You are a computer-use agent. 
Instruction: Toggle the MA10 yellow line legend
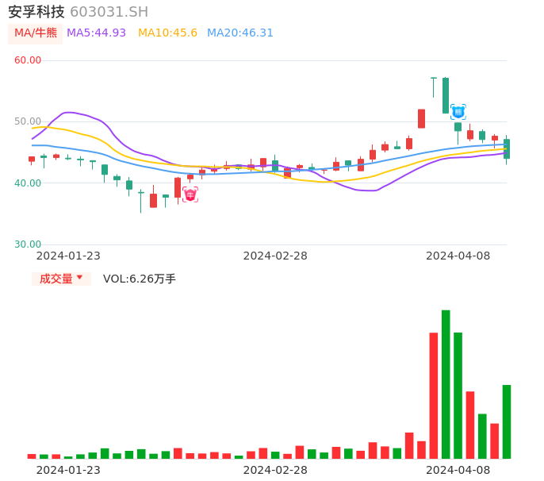tap(167, 33)
